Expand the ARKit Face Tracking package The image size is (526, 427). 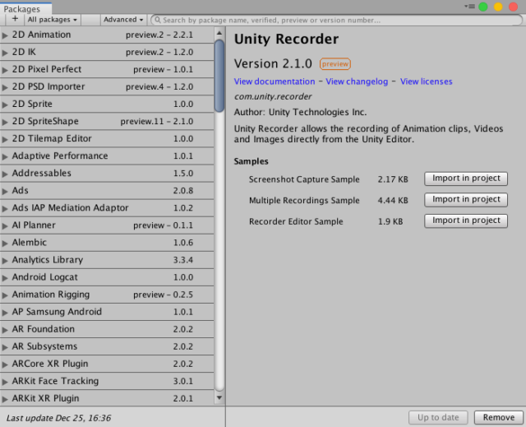point(5,382)
